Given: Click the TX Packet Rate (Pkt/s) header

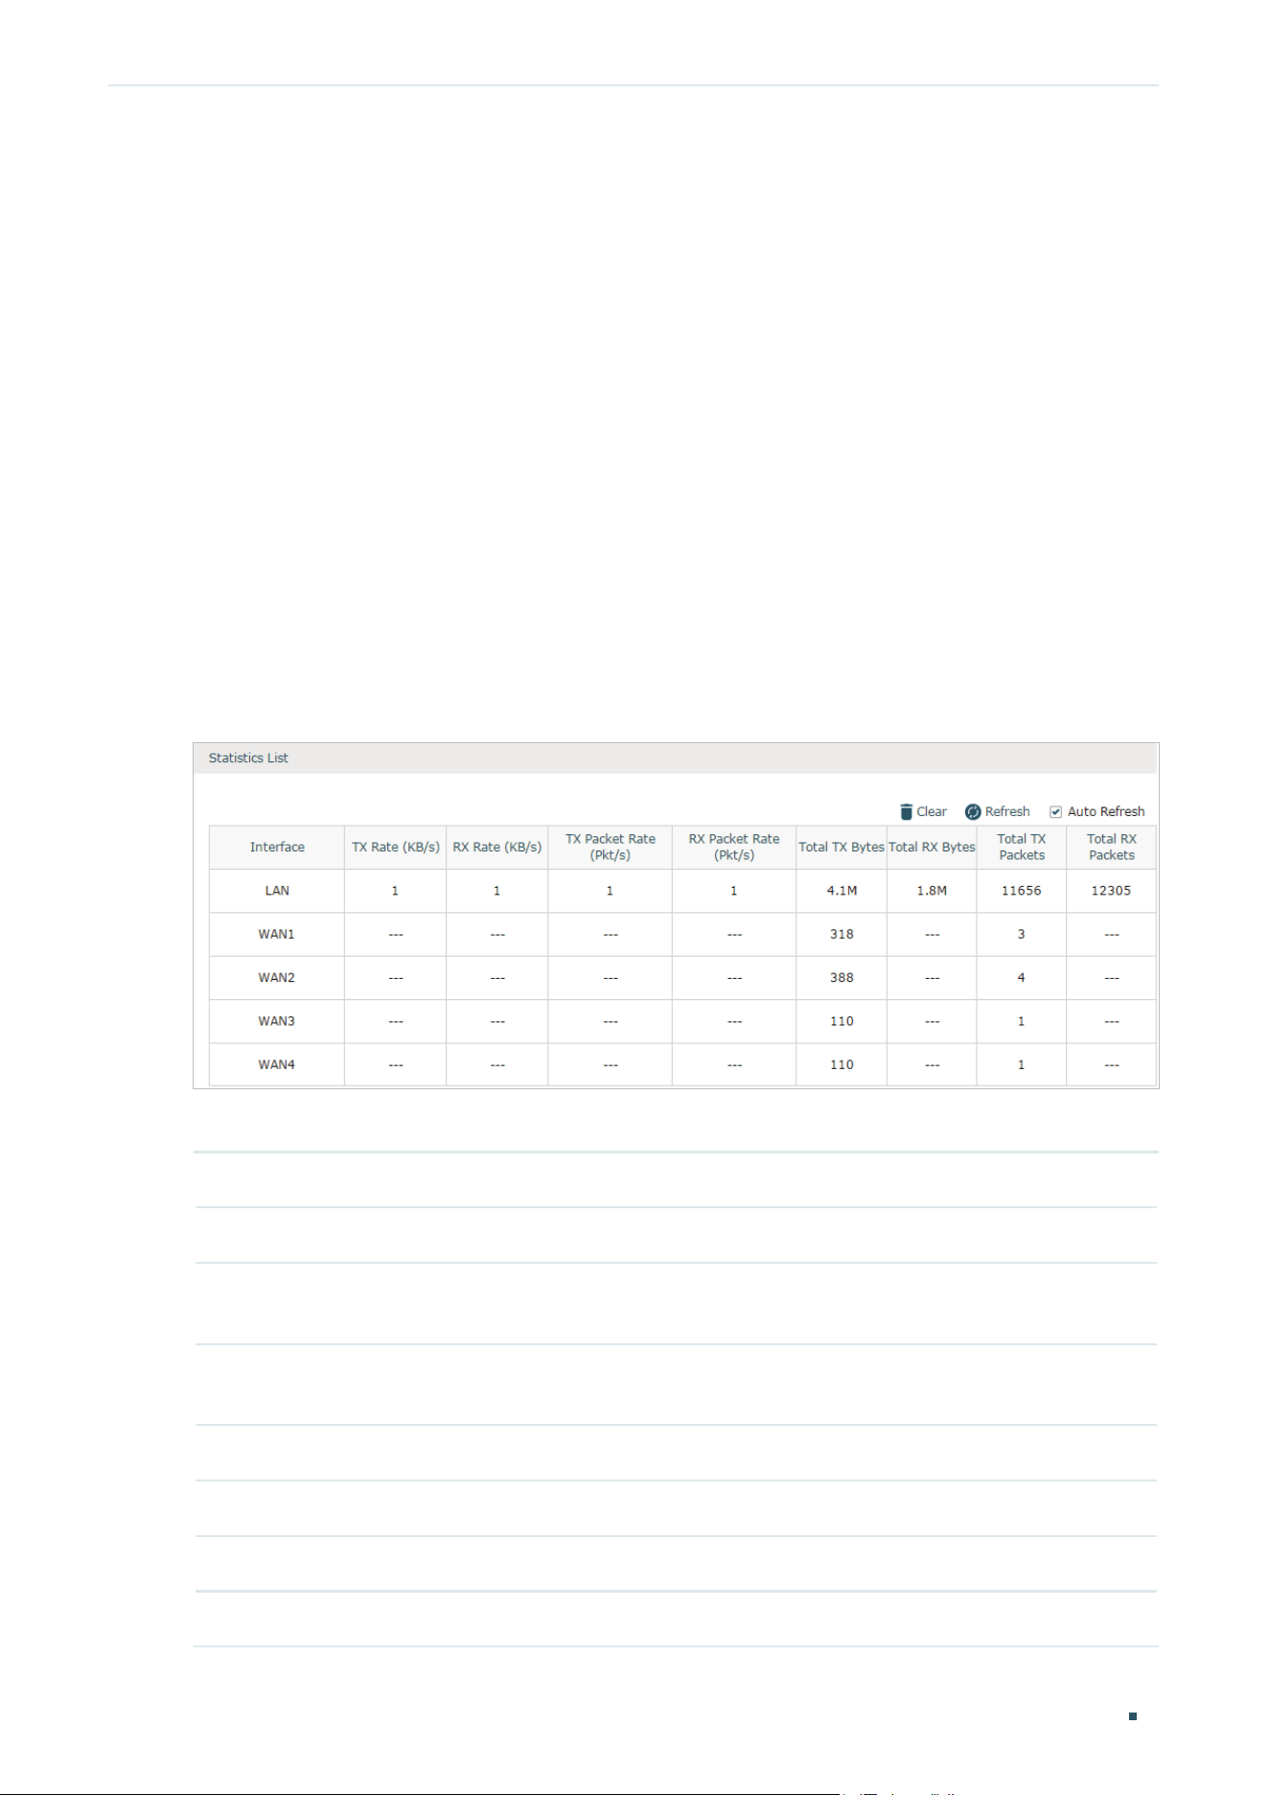Looking at the screenshot, I should tap(610, 848).
